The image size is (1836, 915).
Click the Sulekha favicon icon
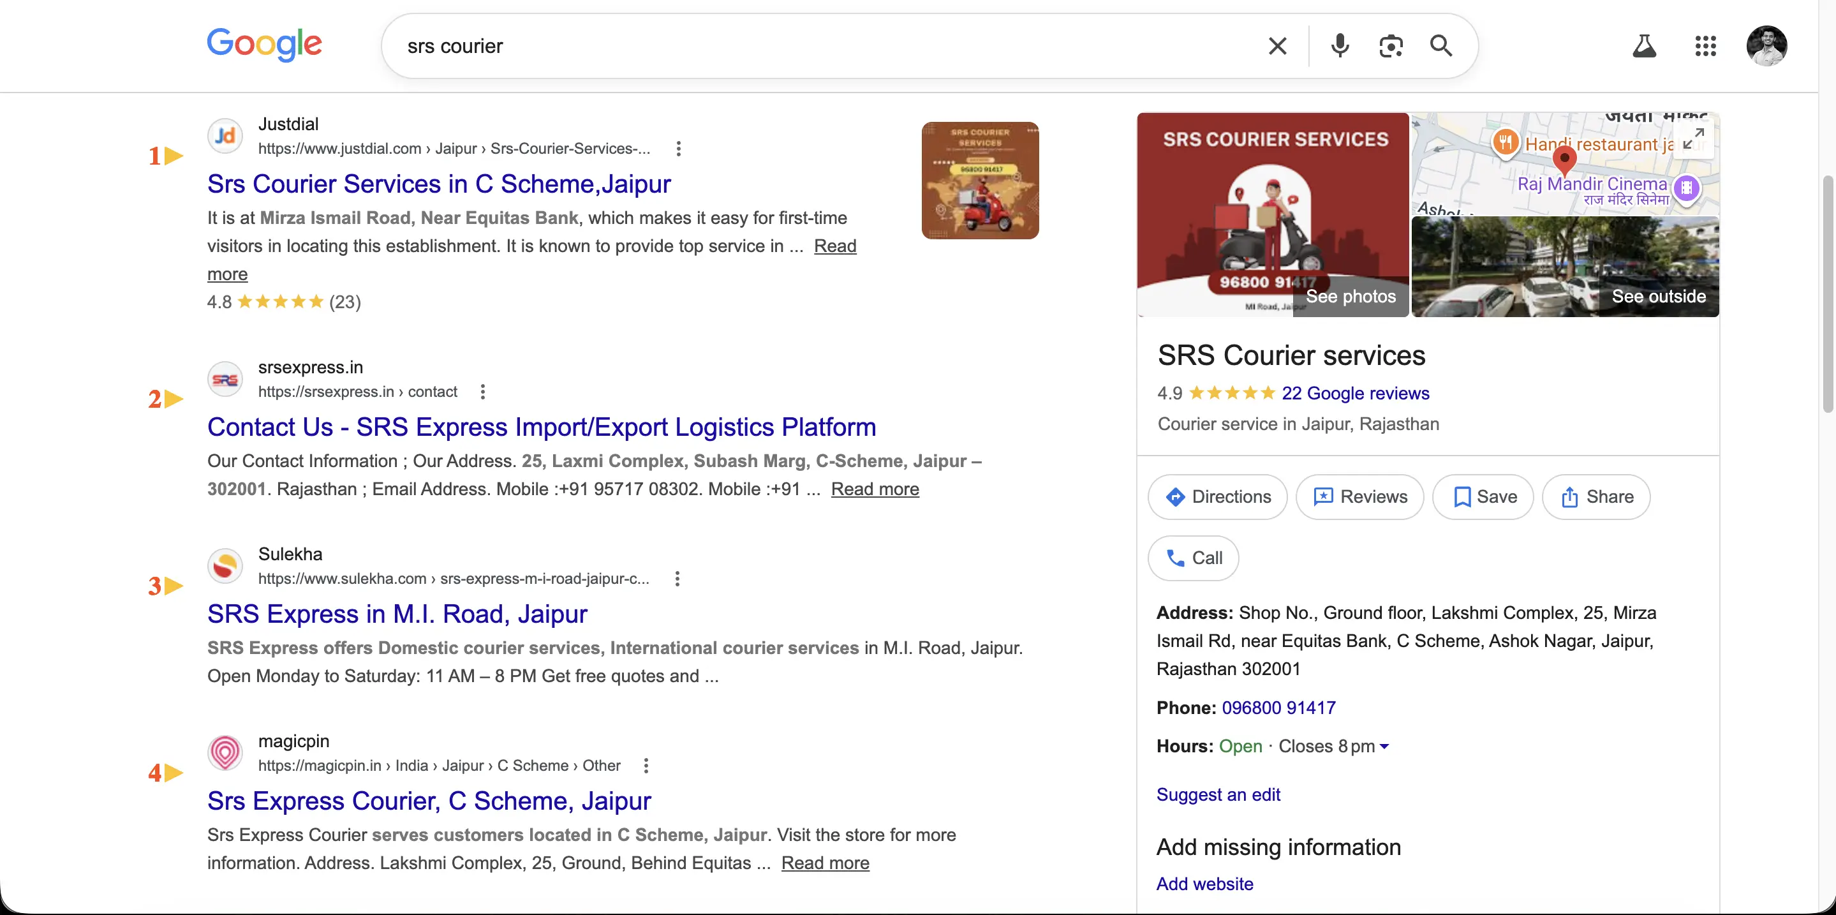225,566
